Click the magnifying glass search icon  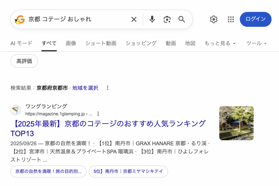click(x=182, y=19)
